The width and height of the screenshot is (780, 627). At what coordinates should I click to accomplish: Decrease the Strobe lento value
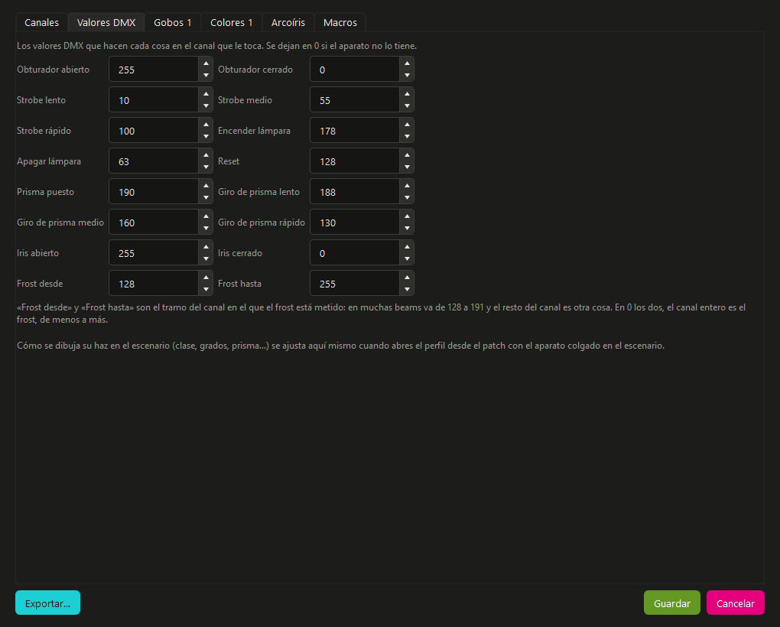pyautogui.click(x=206, y=106)
